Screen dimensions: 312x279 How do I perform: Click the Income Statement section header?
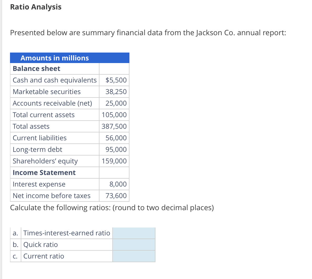pos(44,173)
